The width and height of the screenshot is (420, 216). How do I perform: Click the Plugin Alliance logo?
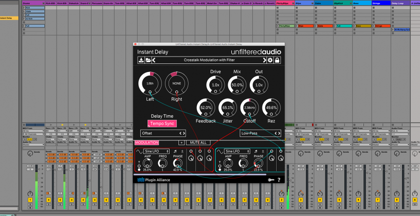pyautogui.click(x=154, y=180)
